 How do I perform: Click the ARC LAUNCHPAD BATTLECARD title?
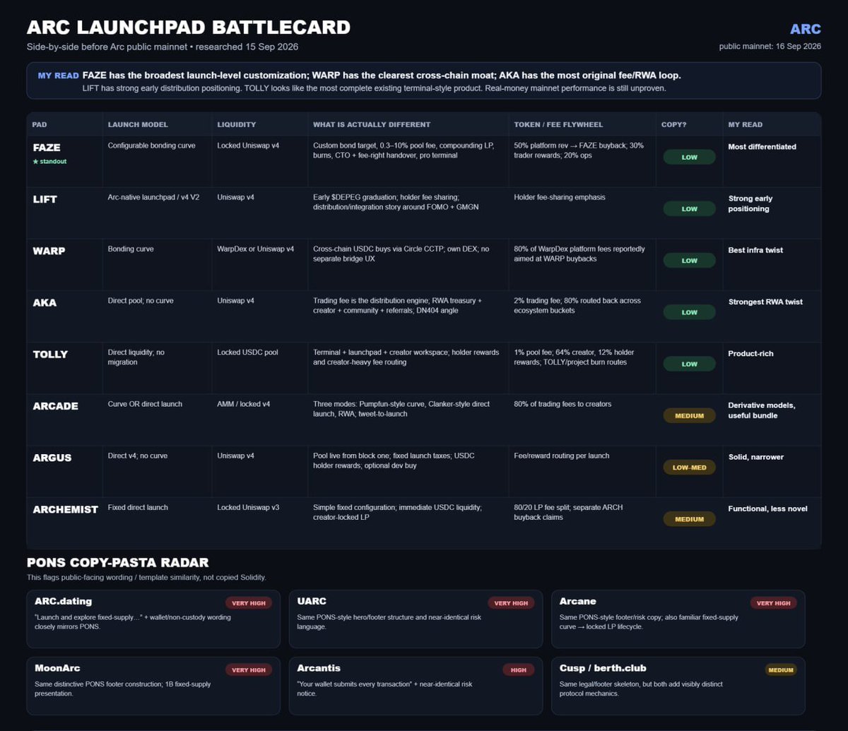pos(189,28)
